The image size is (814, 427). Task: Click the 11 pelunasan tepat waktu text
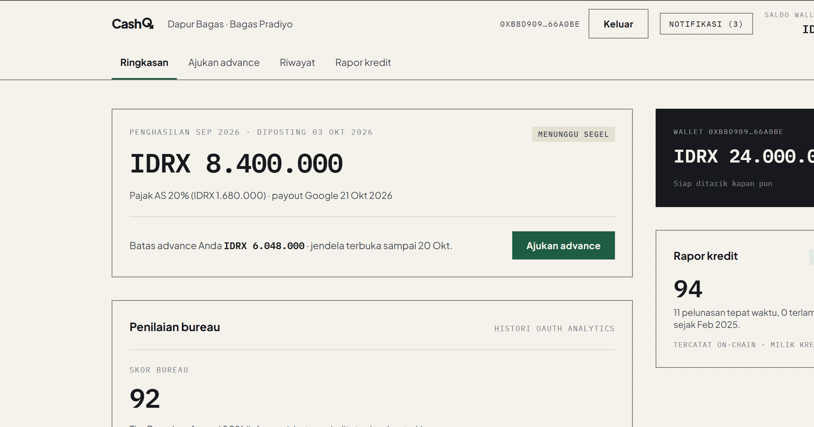[x=743, y=319]
